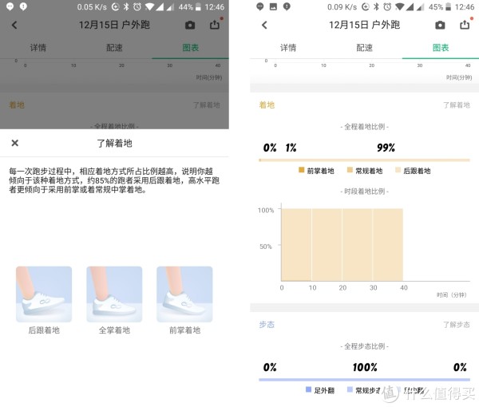The width and height of the screenshot is (479, 407).
Task: Select 图表 tab on right screen
Action: tap(441, 48)
